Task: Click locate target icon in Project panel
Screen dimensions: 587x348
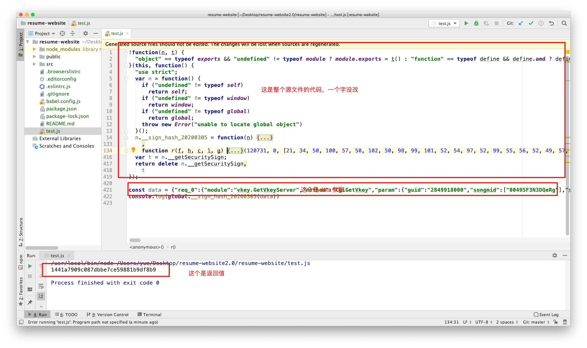Action: [62, 33]
